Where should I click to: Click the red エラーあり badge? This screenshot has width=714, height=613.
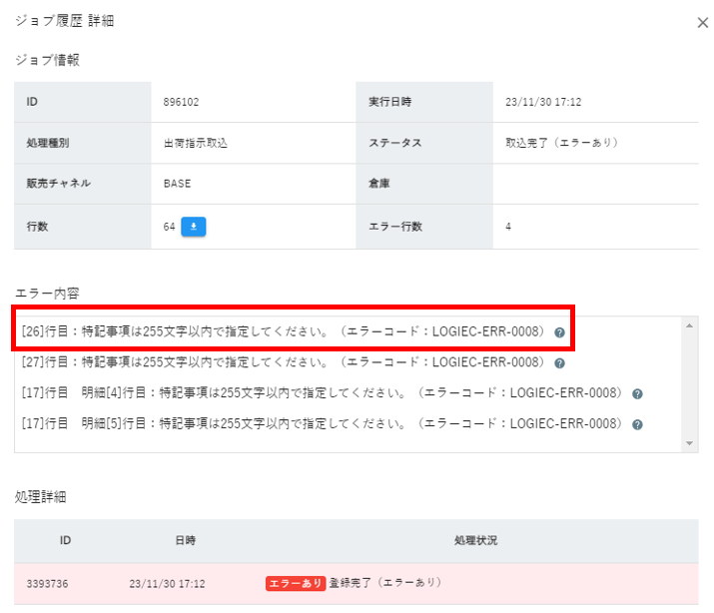tap(295, 583)
